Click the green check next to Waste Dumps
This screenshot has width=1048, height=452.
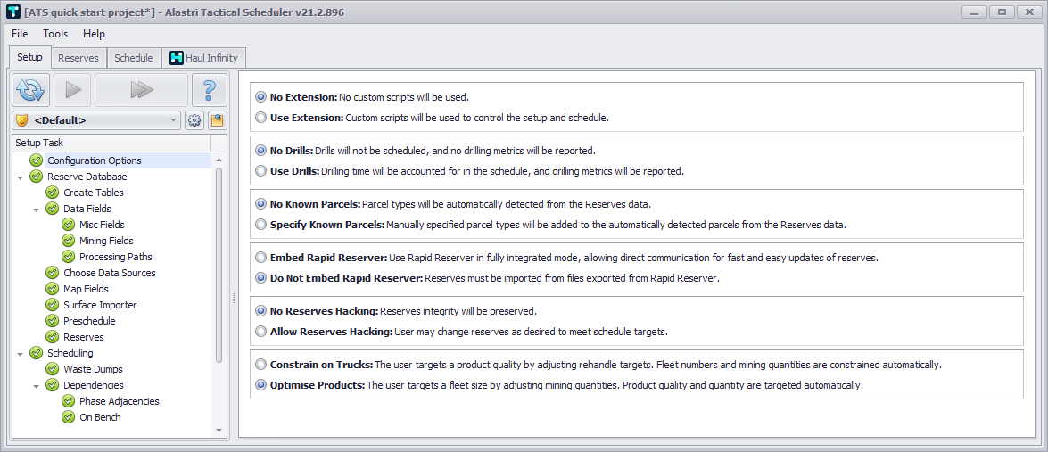point(53,369)
